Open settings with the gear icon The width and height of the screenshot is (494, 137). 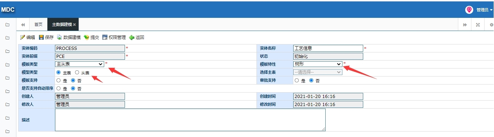pos(491,24)
